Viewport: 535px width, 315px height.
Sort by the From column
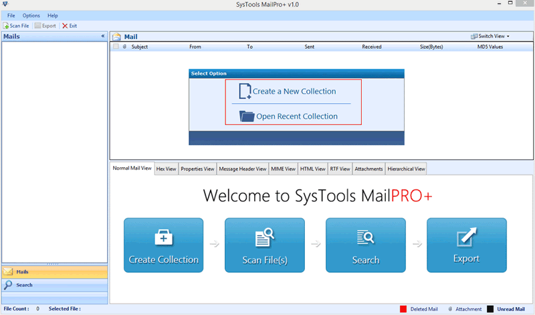point(195,47)
